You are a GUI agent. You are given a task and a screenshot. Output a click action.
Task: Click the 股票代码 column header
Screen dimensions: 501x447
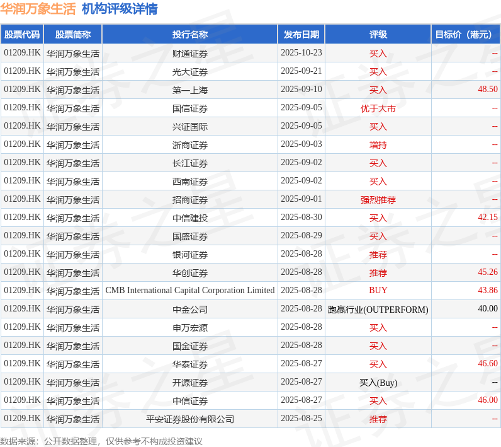coord(22,34)
